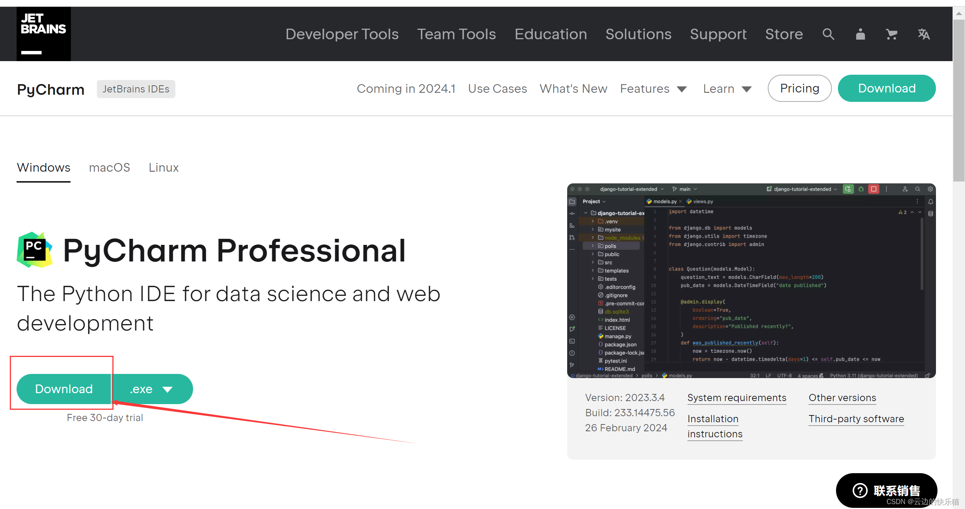Open Developer Tools menu

tap(342, 34)
